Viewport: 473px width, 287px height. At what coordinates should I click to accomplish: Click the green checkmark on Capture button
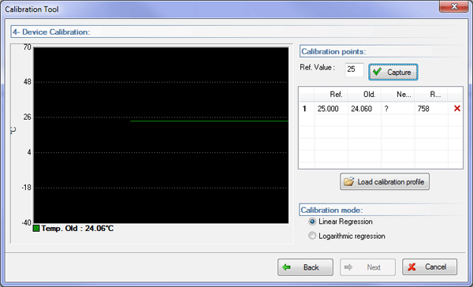(377, 72)
